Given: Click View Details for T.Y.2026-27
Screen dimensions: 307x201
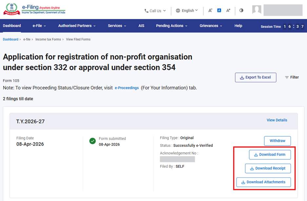Looking at the screenshot, I should coord(277,120).
